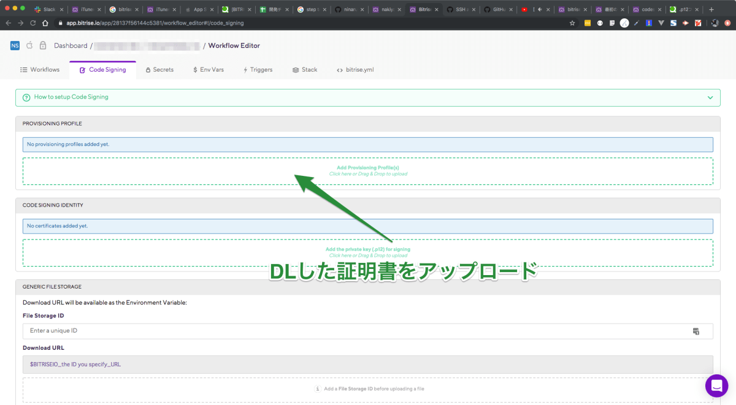Open the Env Vars tab
This screenshot has width=736, height=405.
point(209,70)
